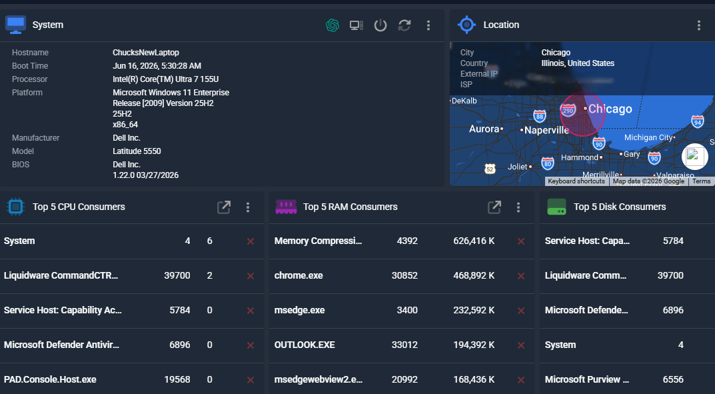
Task: Select Liquidware CommandCTR row in CPU consumers
Action: (132, 276)
